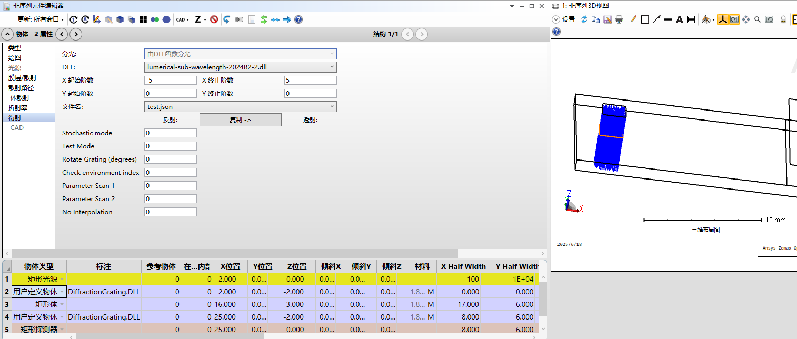This screenshot has height=339, width=797.
Task: Click the 复制 -> button
Action: [x=241, y=120]
